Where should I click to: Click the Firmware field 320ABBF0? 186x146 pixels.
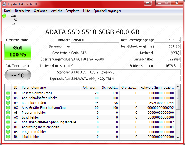(x=95, y=40)
